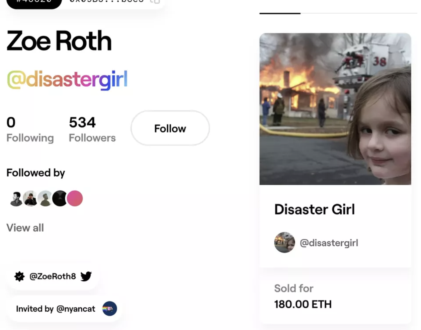
Task: Open the small creator avatar under Disaster Girl
Action: pos(284,242)
